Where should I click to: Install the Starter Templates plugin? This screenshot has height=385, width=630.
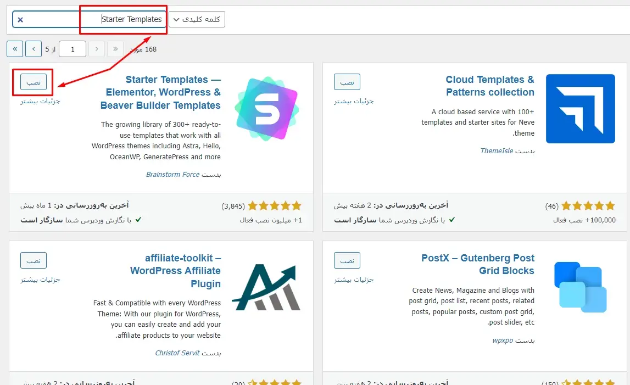pos(34,82)
